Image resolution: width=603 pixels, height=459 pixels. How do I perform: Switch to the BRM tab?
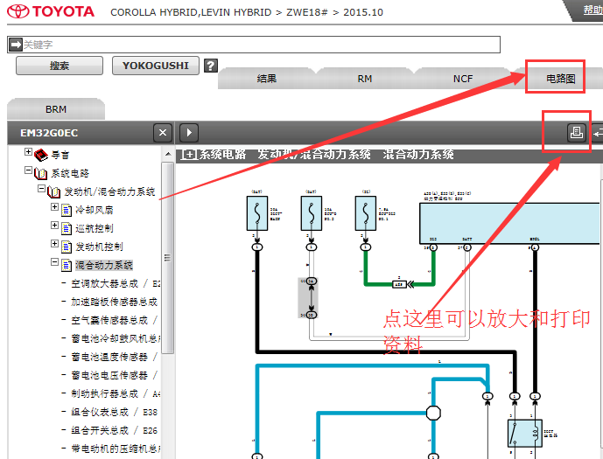pyautogui.click(x=56, y=109)
